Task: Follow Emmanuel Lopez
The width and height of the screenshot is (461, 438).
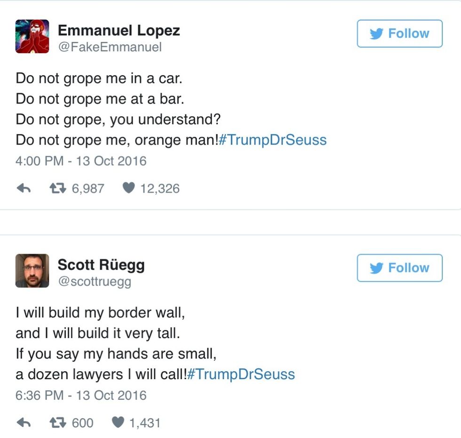Action: coord(399,33)
